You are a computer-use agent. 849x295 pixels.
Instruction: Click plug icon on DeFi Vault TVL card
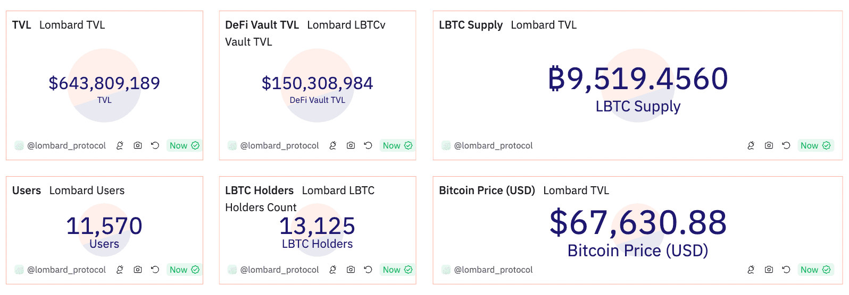click(x=333, y=145)
